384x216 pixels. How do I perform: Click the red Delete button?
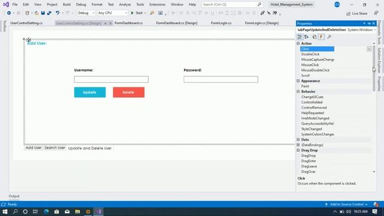point(128,92)
